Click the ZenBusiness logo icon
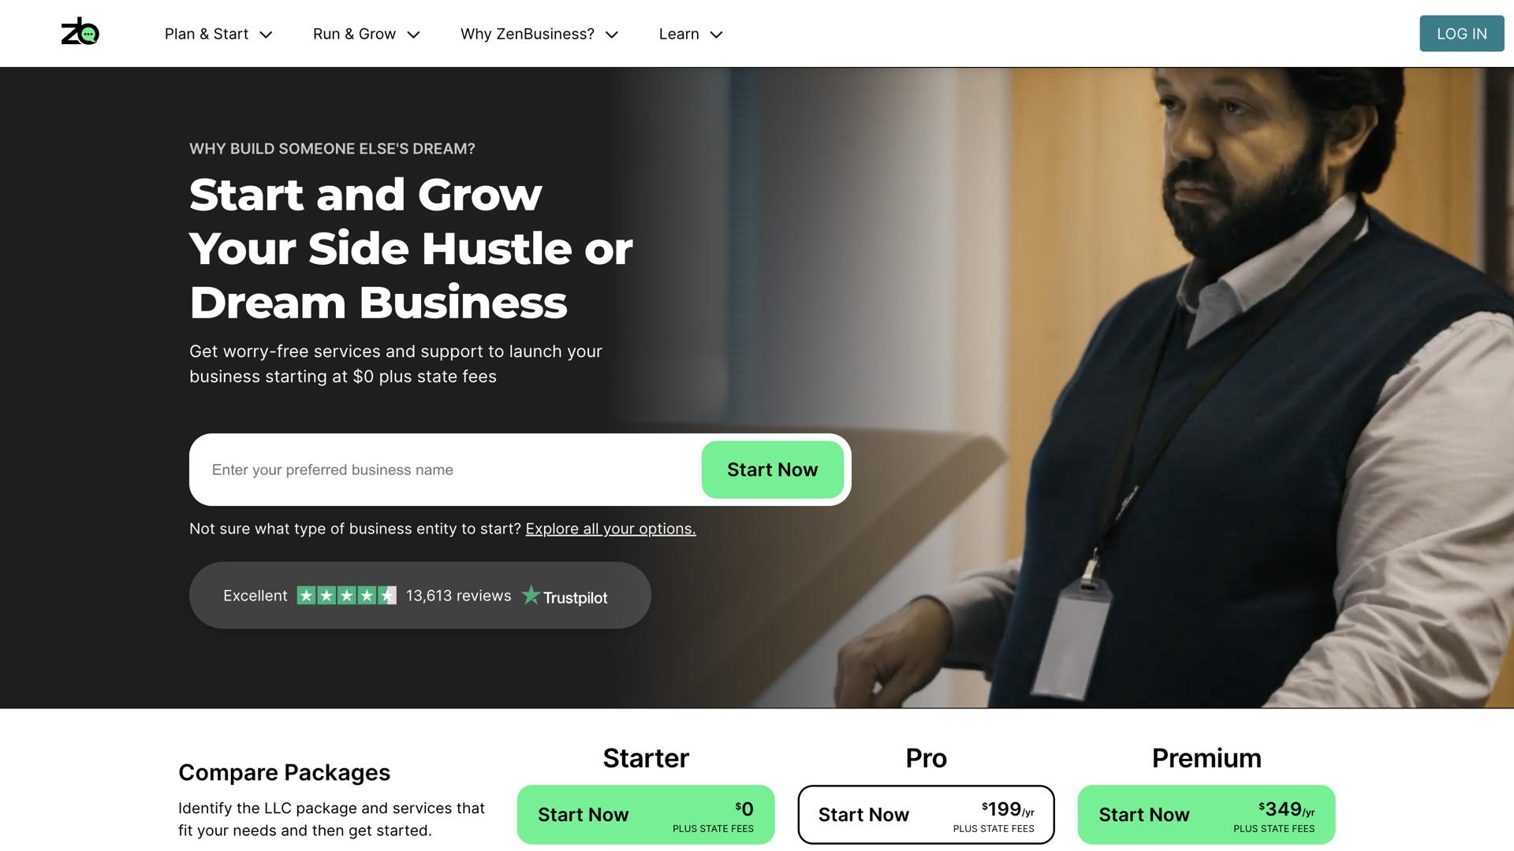 coord(80,32)
